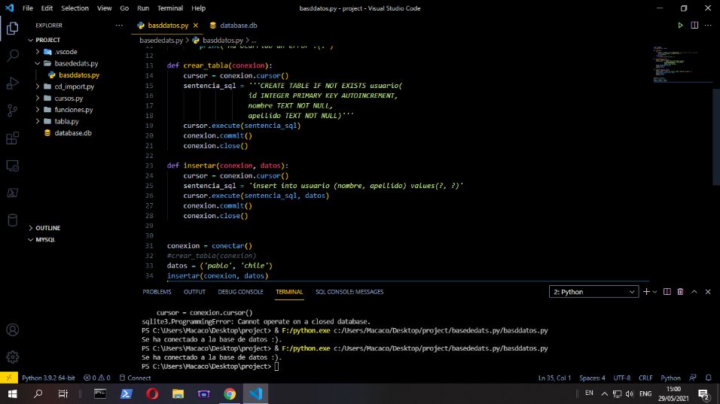Create a new terminal with plus icon
The height and width of the screenshot is (404, 720).
[646, 292]
